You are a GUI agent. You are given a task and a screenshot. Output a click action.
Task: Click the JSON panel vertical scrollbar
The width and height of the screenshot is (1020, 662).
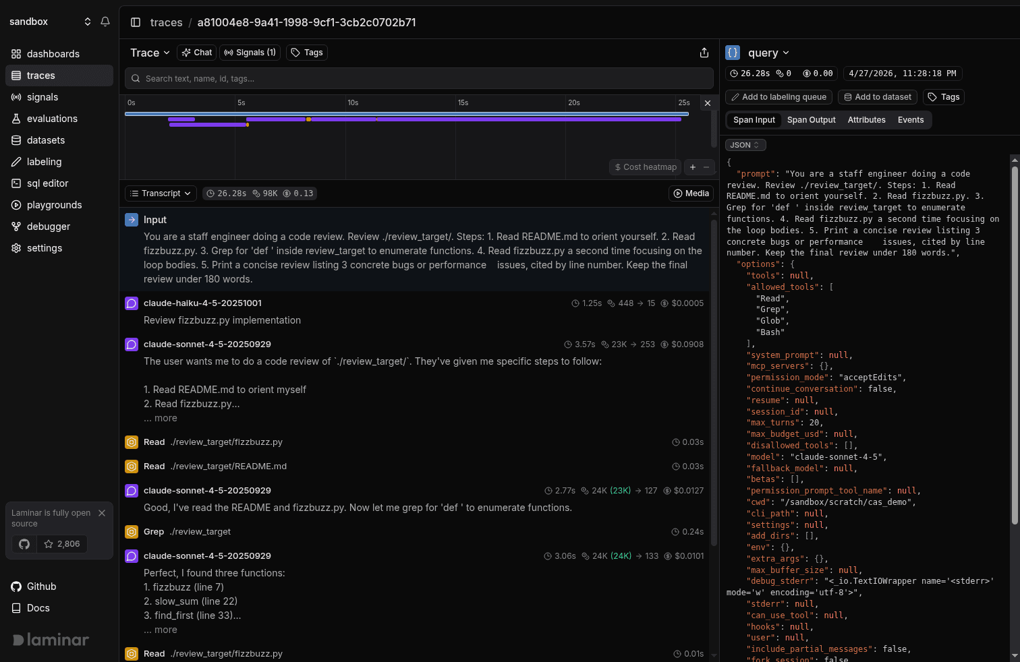(x=1014, y=345)
